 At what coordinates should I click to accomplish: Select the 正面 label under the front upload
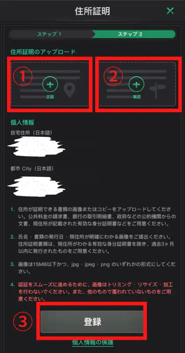tap(50, 97)
